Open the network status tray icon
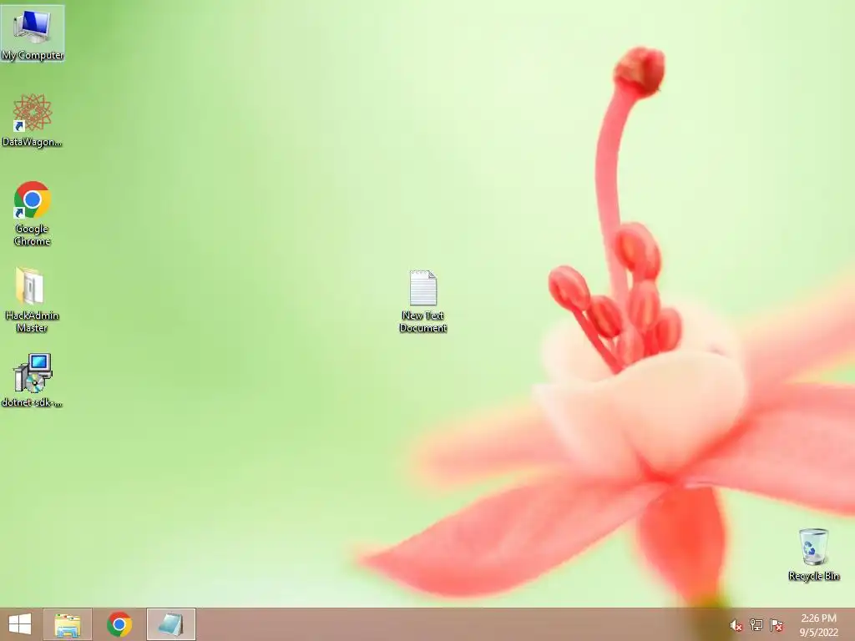This screenshot has height=641, width=855. pos(756,625)
